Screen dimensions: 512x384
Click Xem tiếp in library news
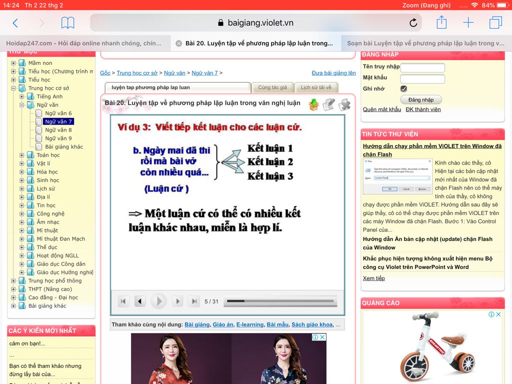pyautogui.click(x=374, y=278)
